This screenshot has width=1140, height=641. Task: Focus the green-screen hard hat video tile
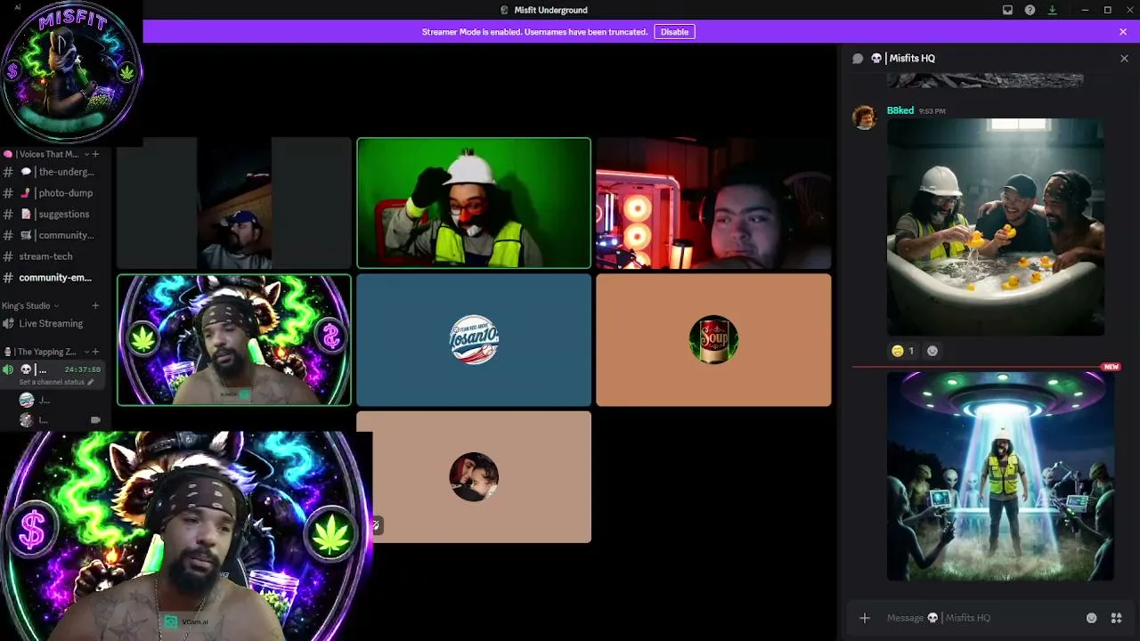click(474, 203)
